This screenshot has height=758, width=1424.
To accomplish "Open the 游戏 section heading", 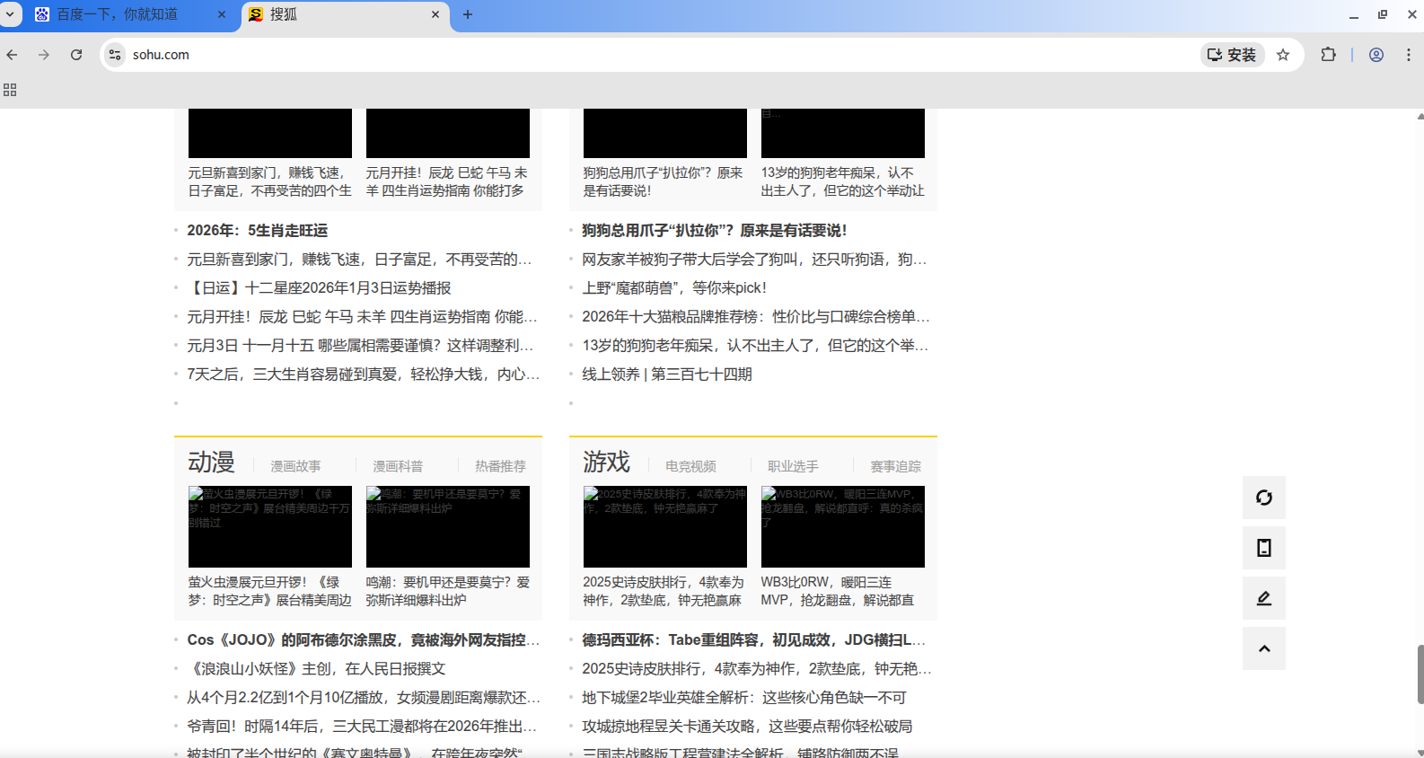I will pyautogui.click(x=606, y=462).
